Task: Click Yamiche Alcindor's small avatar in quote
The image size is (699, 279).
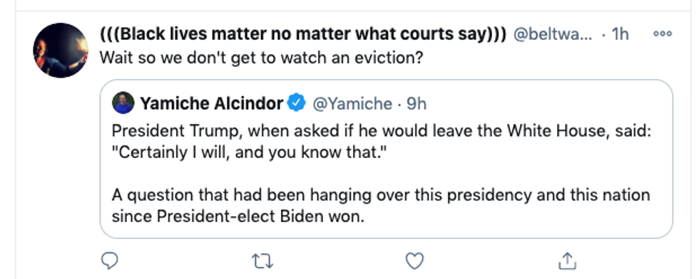Action: pos(123,102)
